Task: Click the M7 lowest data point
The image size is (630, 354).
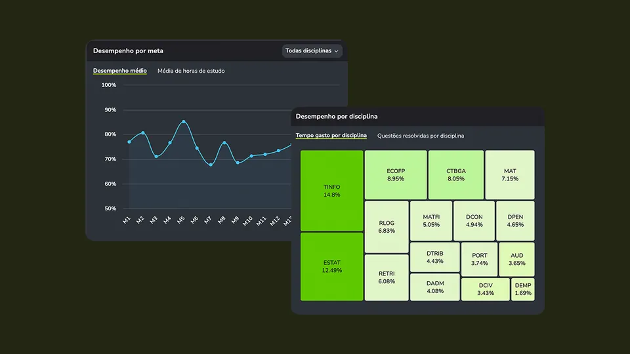Action: (x=211, y=165)
